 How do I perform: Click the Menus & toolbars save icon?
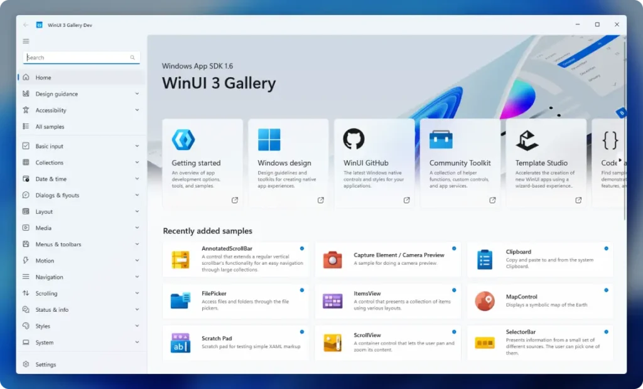tap(26, 244)
